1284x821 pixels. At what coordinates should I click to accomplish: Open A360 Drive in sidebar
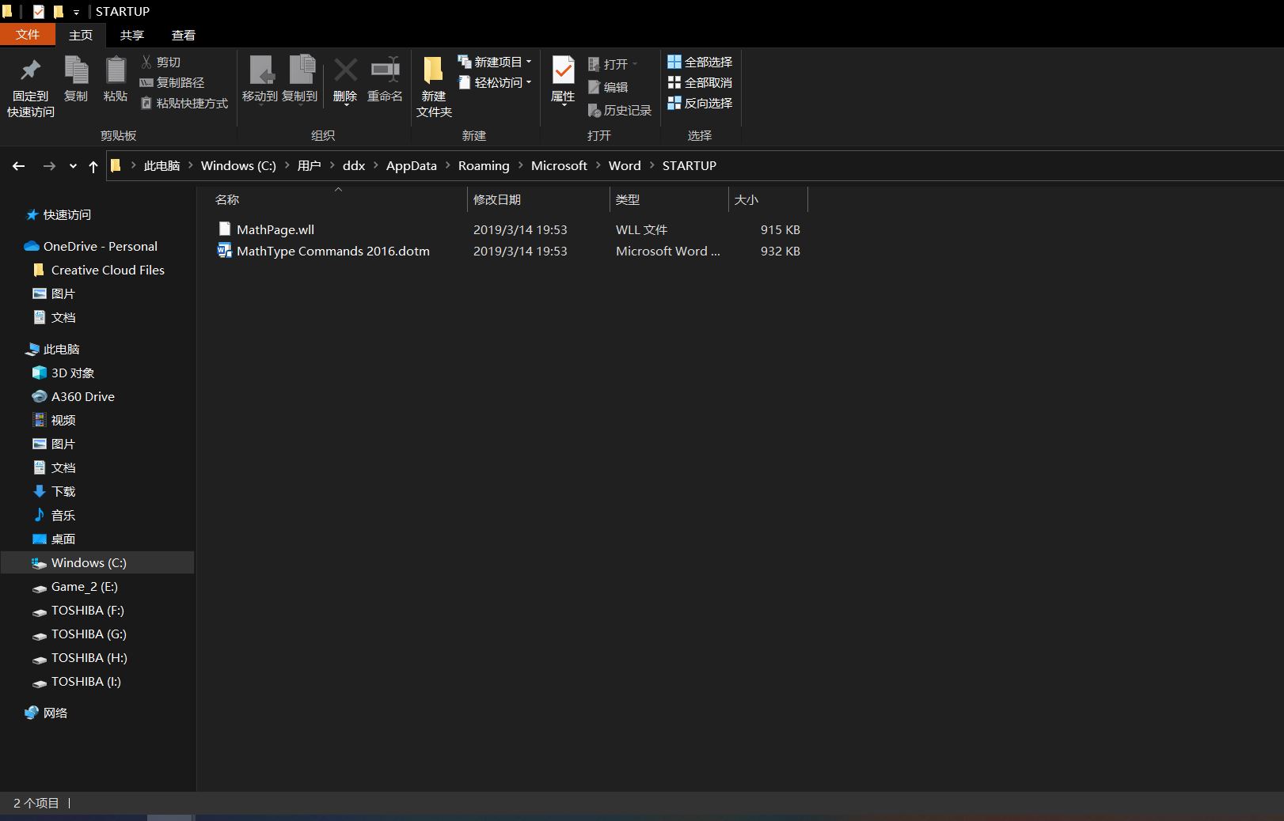pyautogui.click(x=74, y=396)
